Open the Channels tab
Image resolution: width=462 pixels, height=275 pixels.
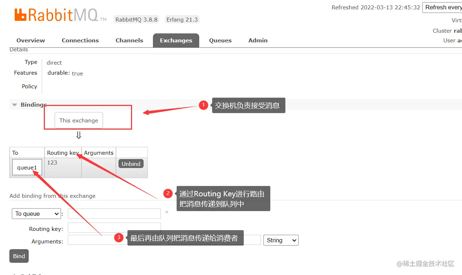tap(129, 40)
